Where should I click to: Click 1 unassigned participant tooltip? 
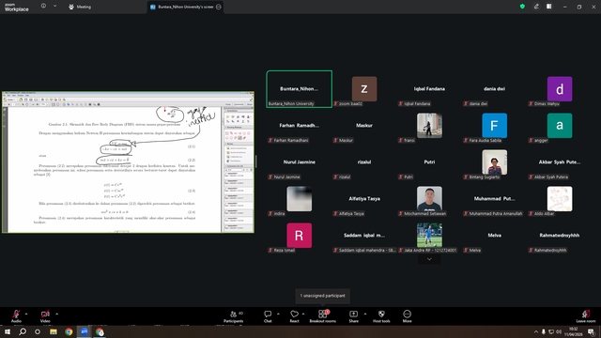tap(322, 296)
